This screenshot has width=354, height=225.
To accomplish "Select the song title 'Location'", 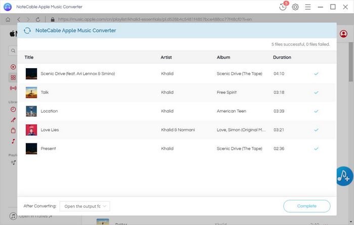I will [x=49, y=111].
